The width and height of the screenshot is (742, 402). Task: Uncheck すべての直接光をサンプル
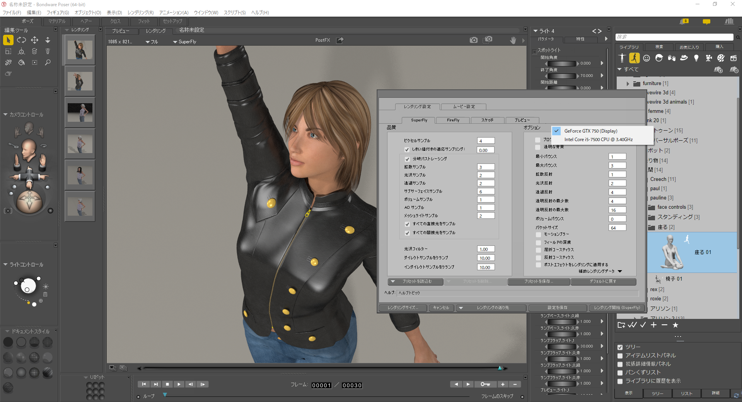click(x=407, y=224)
